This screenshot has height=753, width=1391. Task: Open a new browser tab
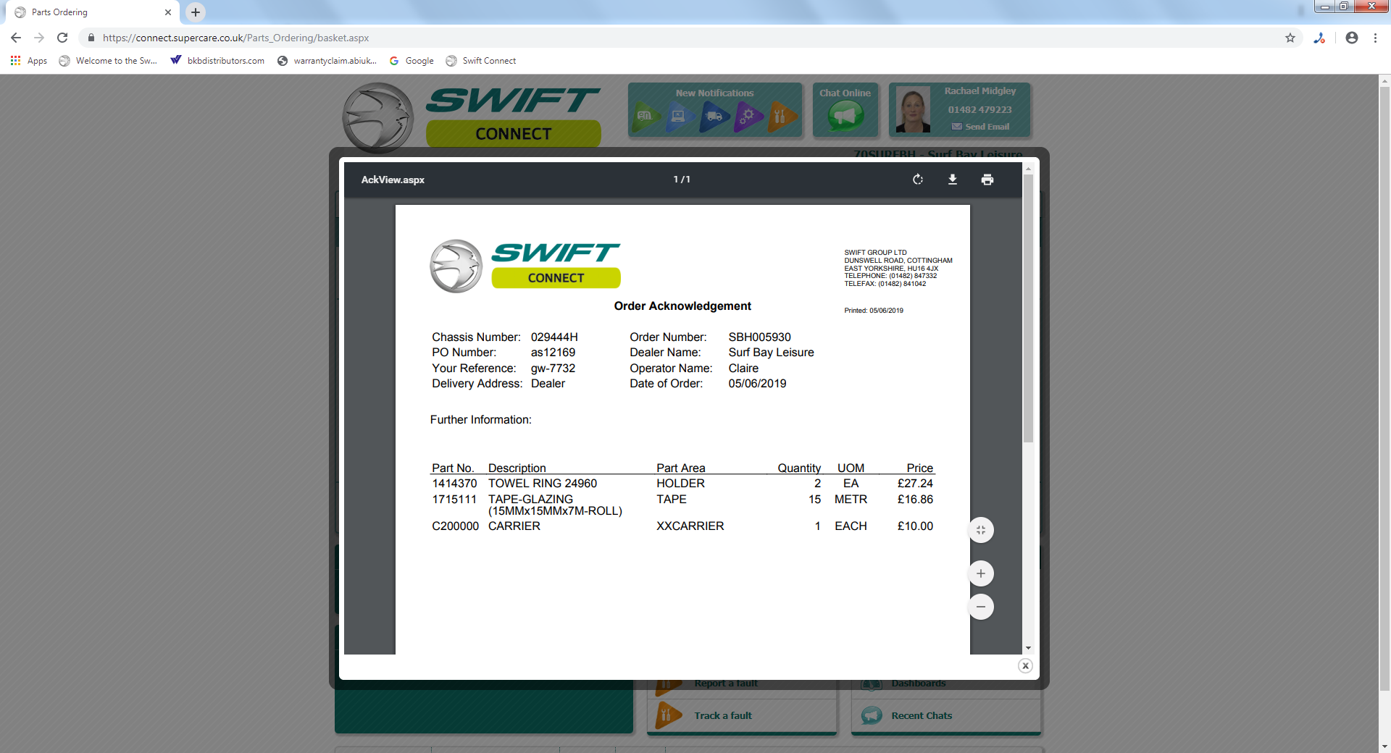pos(196,12)
